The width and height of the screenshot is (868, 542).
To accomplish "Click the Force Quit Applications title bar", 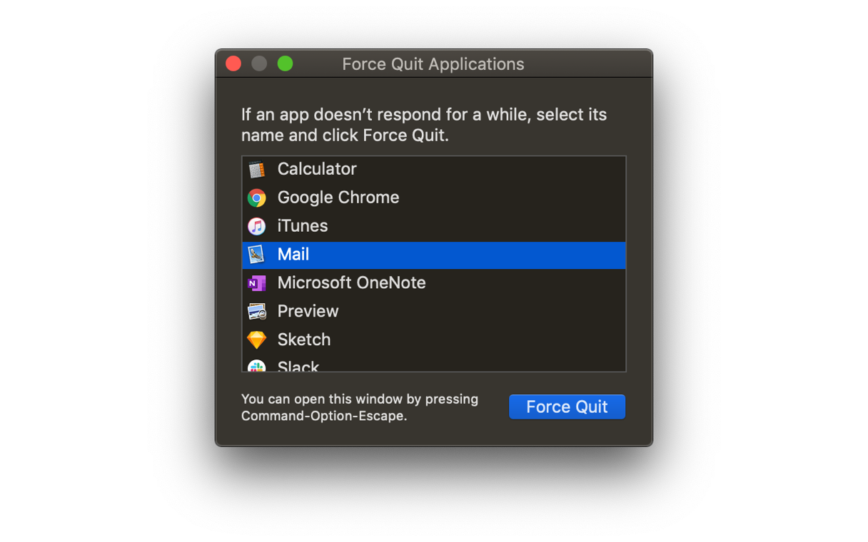I will pos(433,64).
